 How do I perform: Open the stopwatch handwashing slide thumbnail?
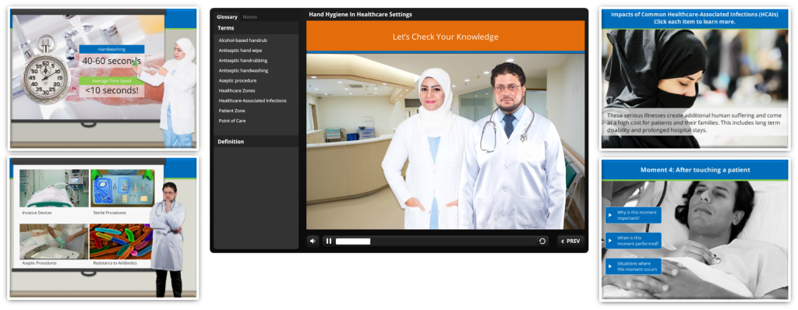click(104, 78)
